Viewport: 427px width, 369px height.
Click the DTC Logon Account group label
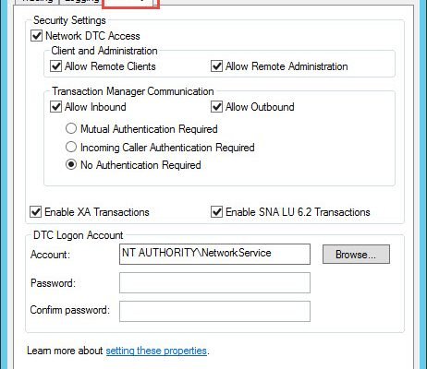click(79, 235)
